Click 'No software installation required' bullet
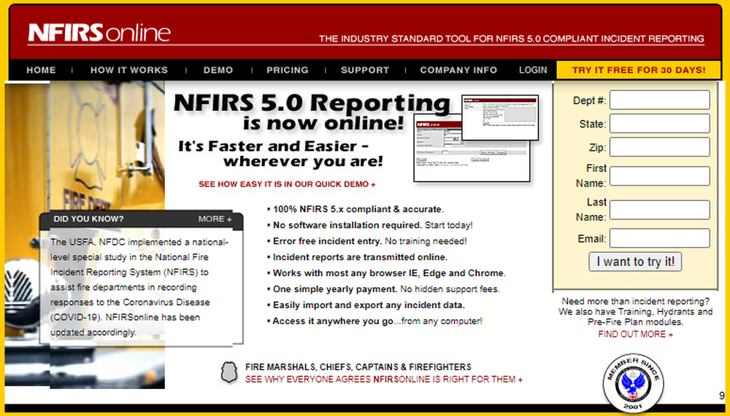This screenshot has height=416, width=730. 369,225
